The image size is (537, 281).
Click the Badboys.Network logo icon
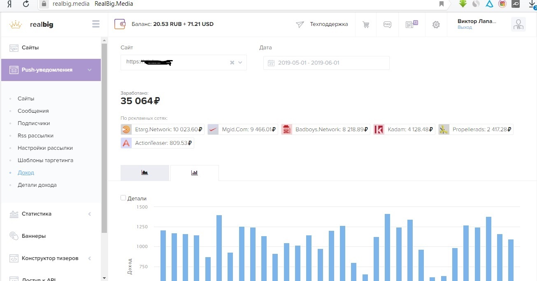287,130
